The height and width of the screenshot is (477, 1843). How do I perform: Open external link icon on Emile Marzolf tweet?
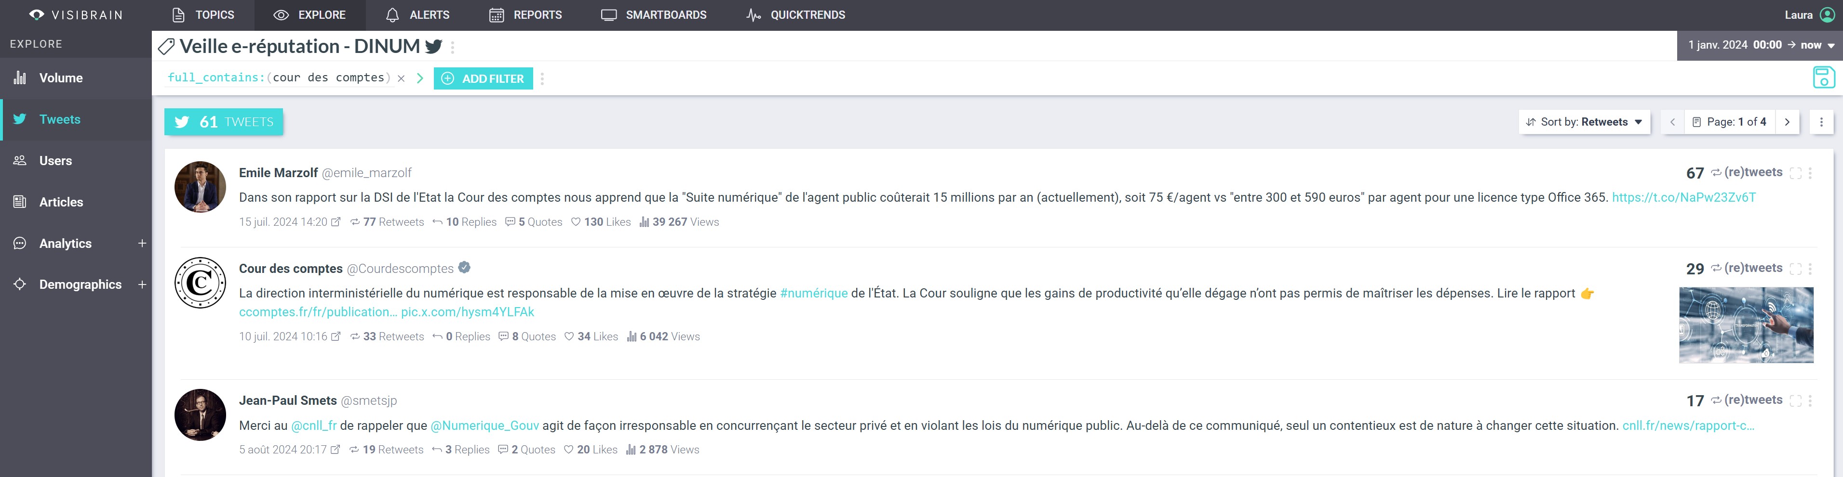(336, 222)
